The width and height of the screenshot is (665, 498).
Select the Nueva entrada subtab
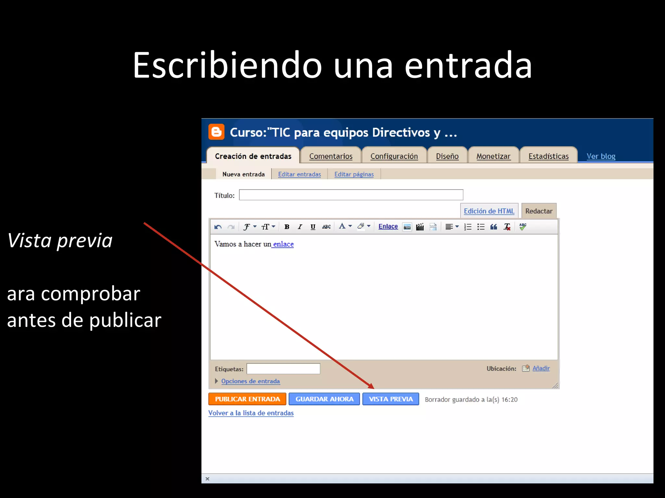pyautogui.click(x=244, y=174)
